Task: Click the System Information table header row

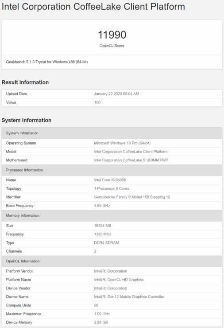Action: pyautogui.click(x=112, y=133)
